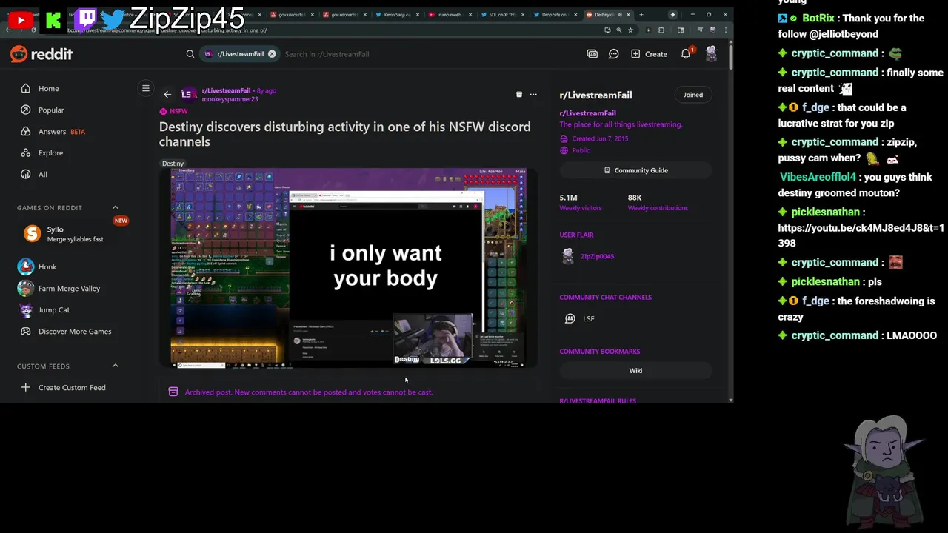Click the VibesAreofflol4 username in chat
Screen dimensions: 948x533
point(818,177)
